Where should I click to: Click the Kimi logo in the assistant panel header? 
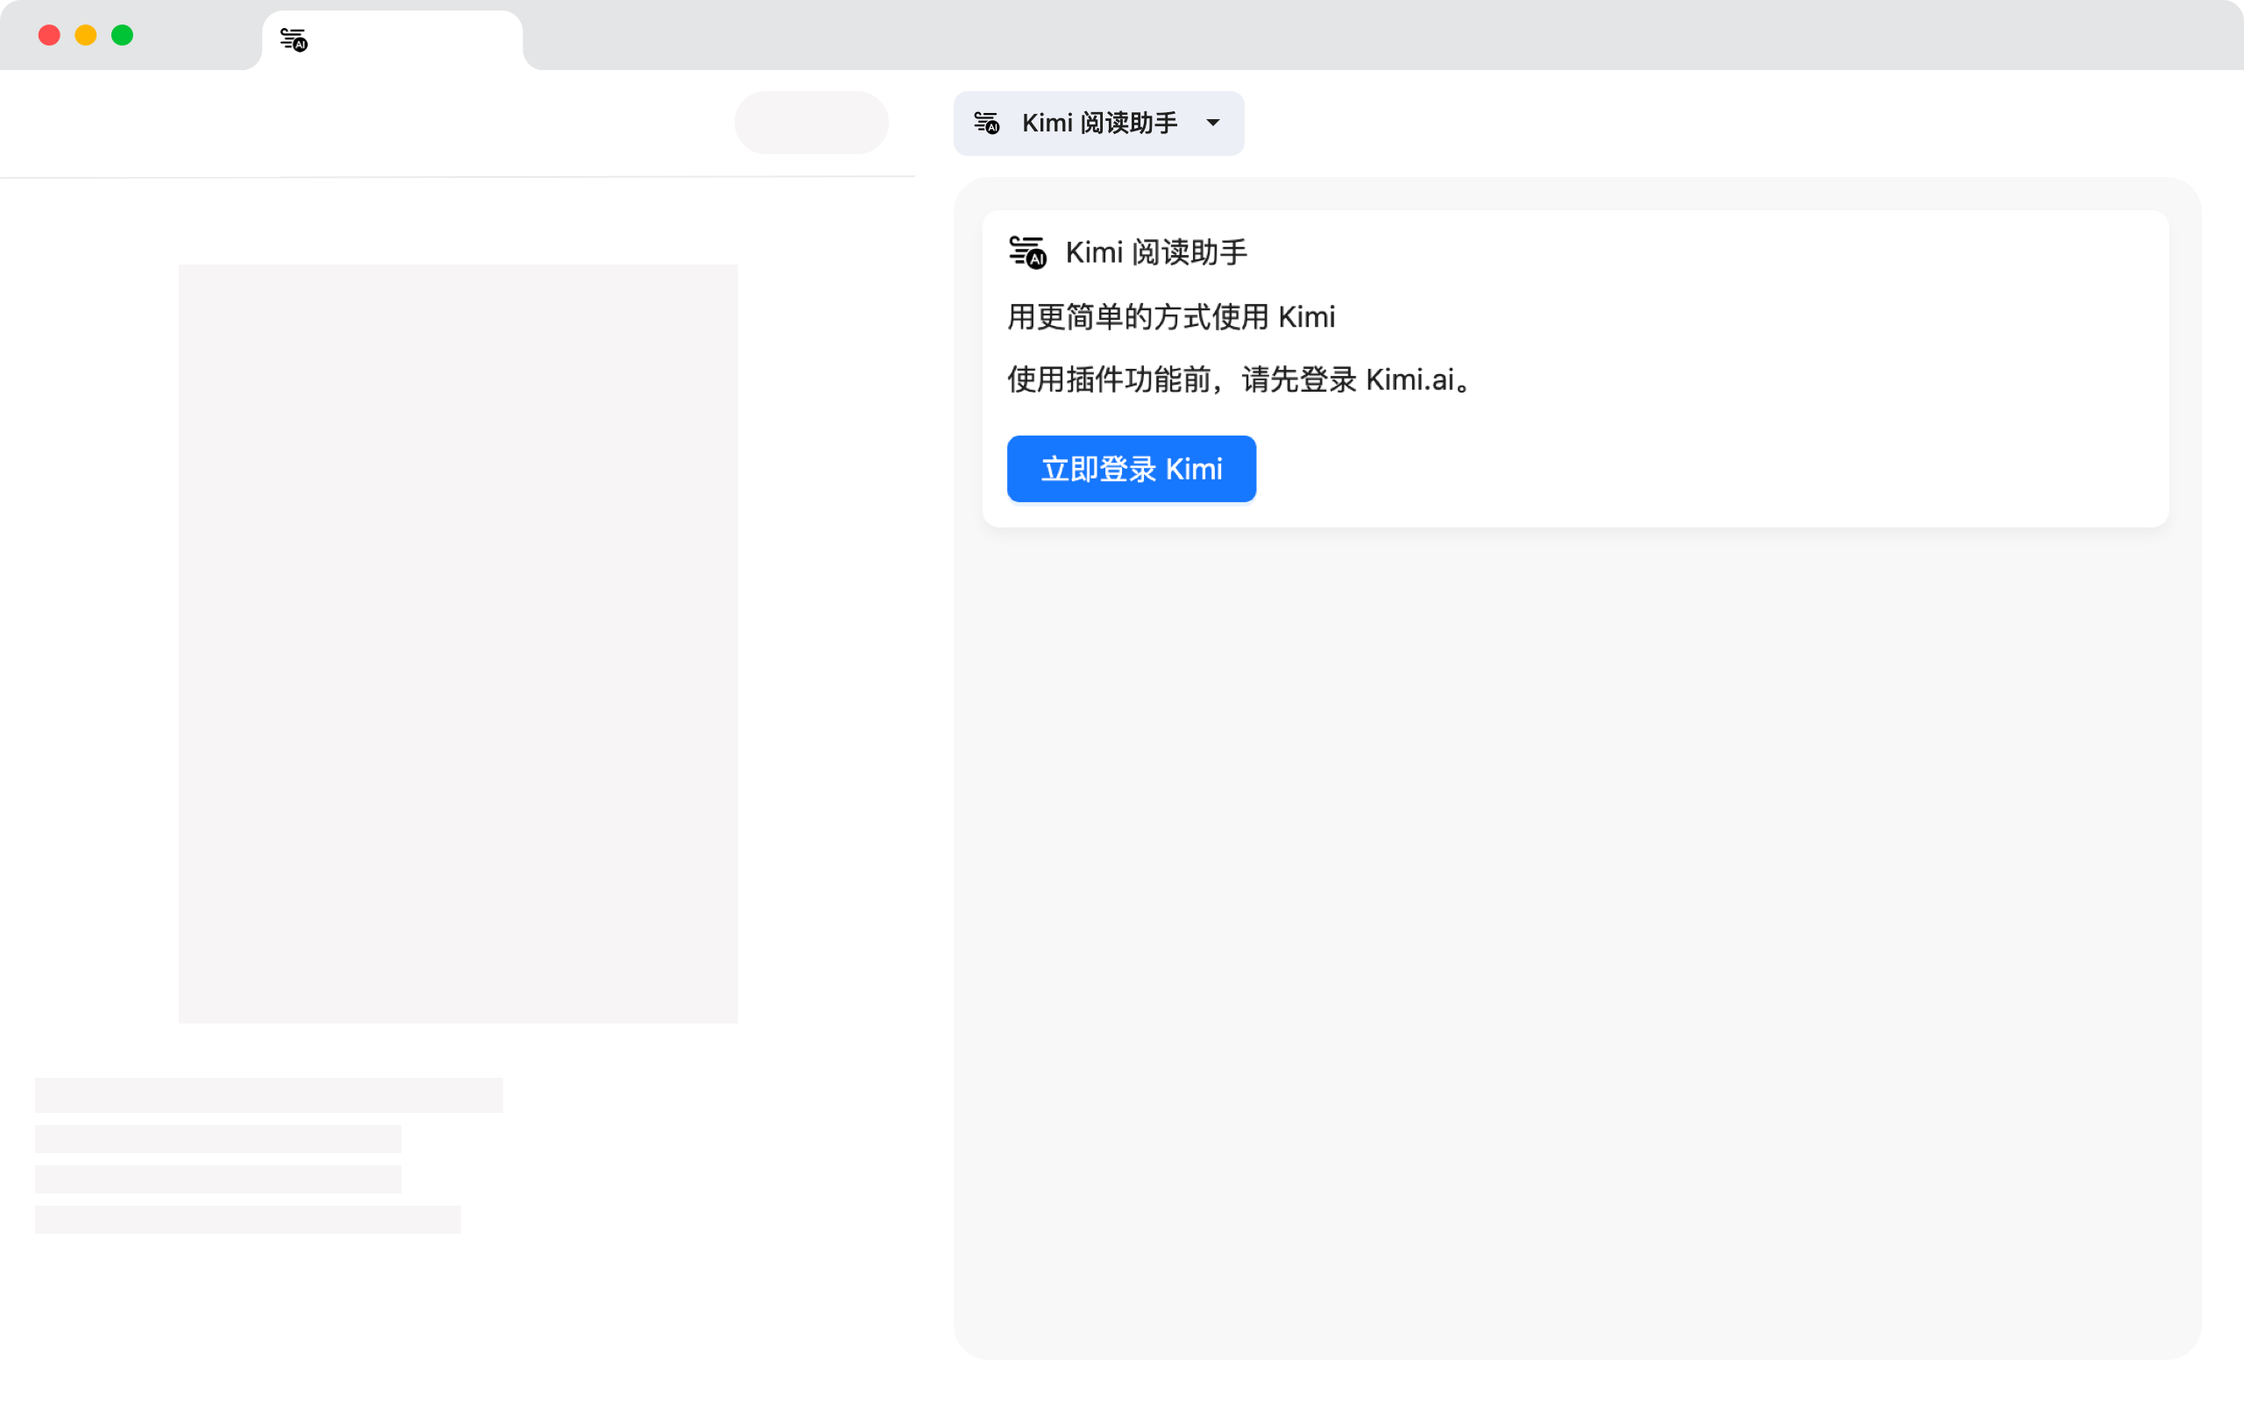pyautogui.click(x=1026, y=251)
